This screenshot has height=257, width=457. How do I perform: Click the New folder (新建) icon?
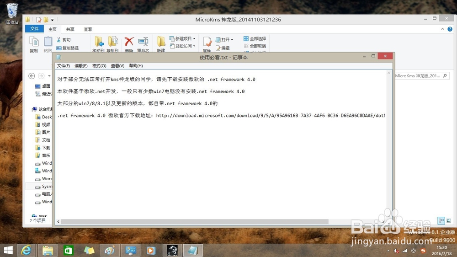(x=161, y=42)
